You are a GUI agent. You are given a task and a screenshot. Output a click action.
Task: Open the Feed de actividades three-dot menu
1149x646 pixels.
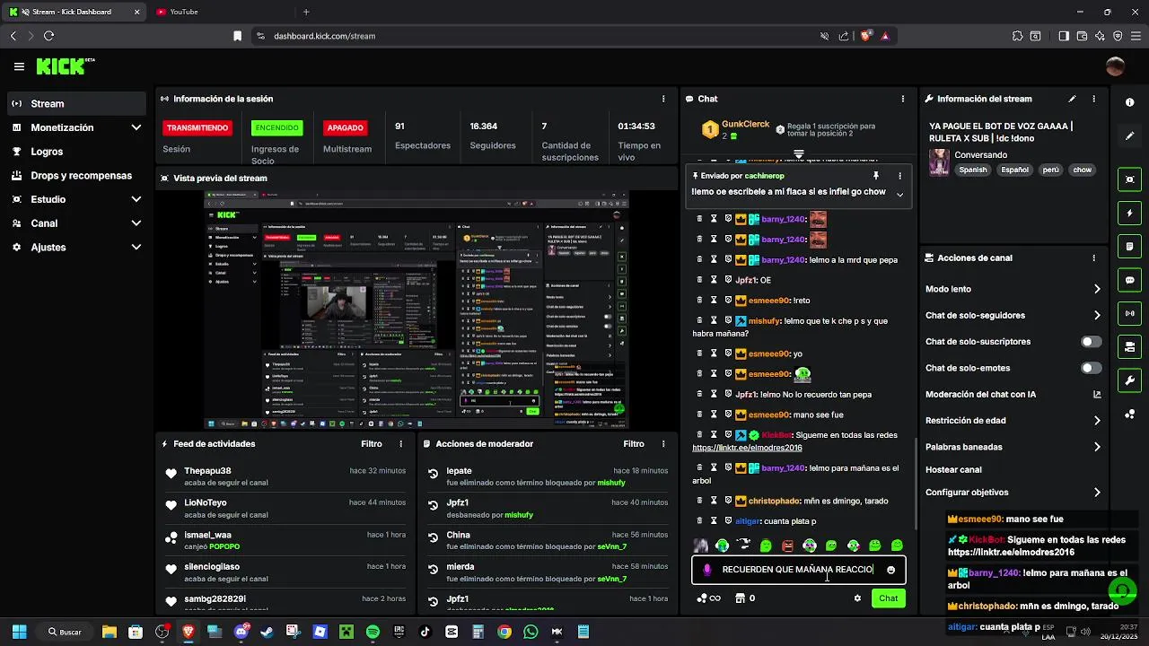[400, 444]
